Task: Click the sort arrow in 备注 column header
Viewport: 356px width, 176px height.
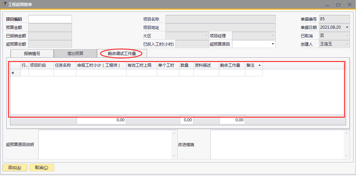Action: pyautogui.click(x=259, y=66)
